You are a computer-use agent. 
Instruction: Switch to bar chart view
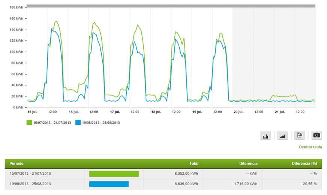coord(265,136)
